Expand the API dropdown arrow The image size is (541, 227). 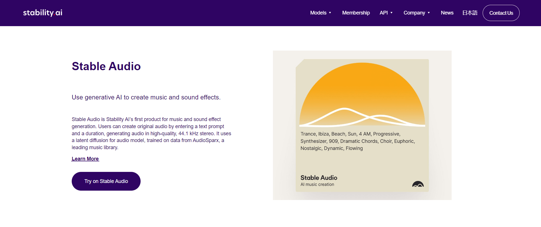pos(392,13)
